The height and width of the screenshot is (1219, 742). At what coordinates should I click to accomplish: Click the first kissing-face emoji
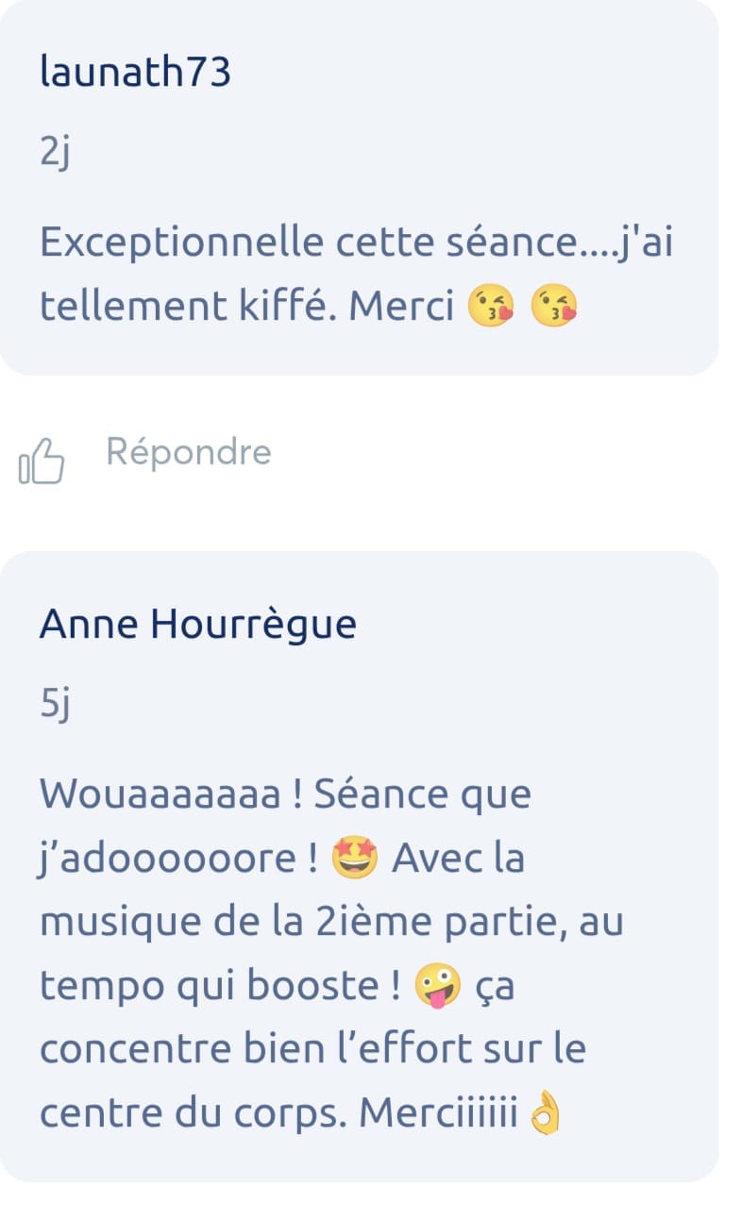491,308
